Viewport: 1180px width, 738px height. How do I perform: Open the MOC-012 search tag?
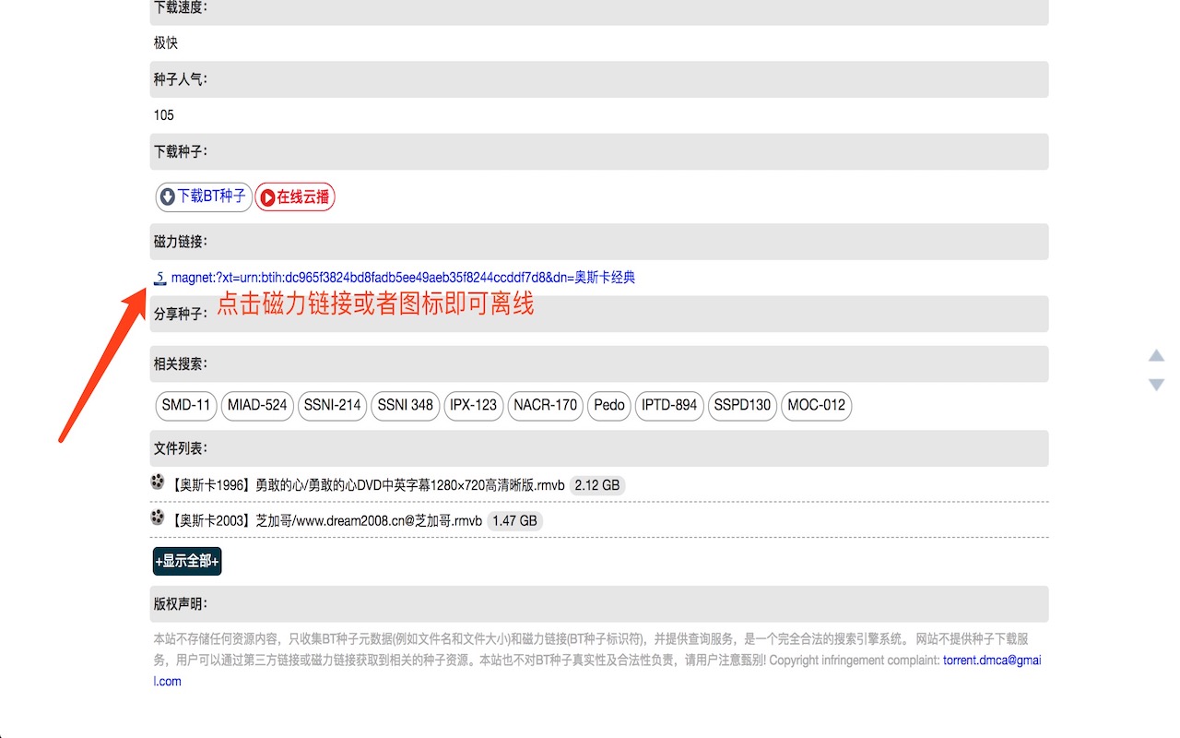coord(816,406)
